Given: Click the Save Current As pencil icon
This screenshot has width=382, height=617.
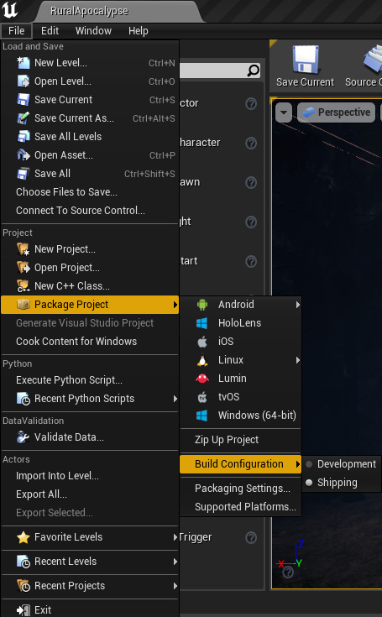Looking at the screenshot, I should coord(24,118).
